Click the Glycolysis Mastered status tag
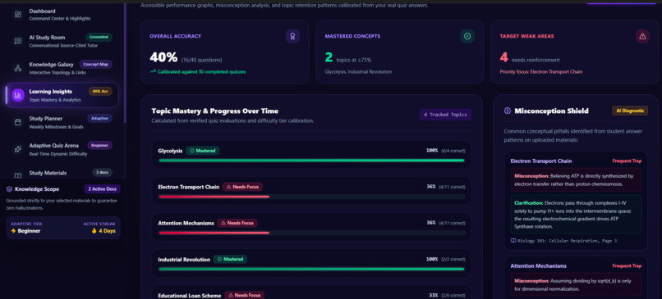Image resolution: width=662 pixels, height=299 pixels. [203, 151]
